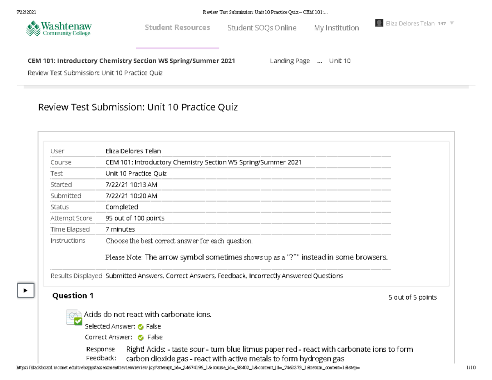This screenshot has width=492, height=380.
Task: Go to Unit 10 via the breadcrumb
Action: [340, 61]
